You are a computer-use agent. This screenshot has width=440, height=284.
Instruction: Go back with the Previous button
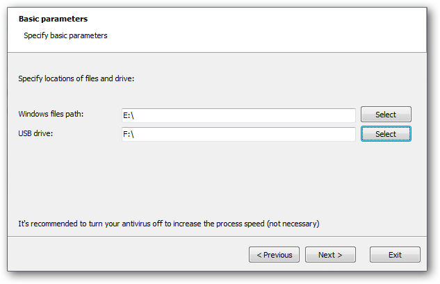click(x=275, y=255)
